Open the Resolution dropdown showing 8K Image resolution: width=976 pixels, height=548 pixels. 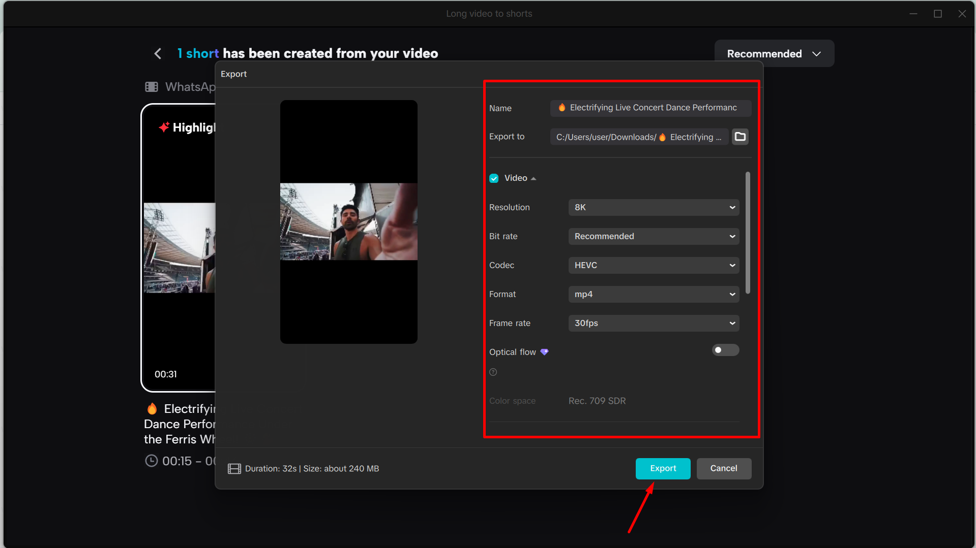click(x=653, y=207)
